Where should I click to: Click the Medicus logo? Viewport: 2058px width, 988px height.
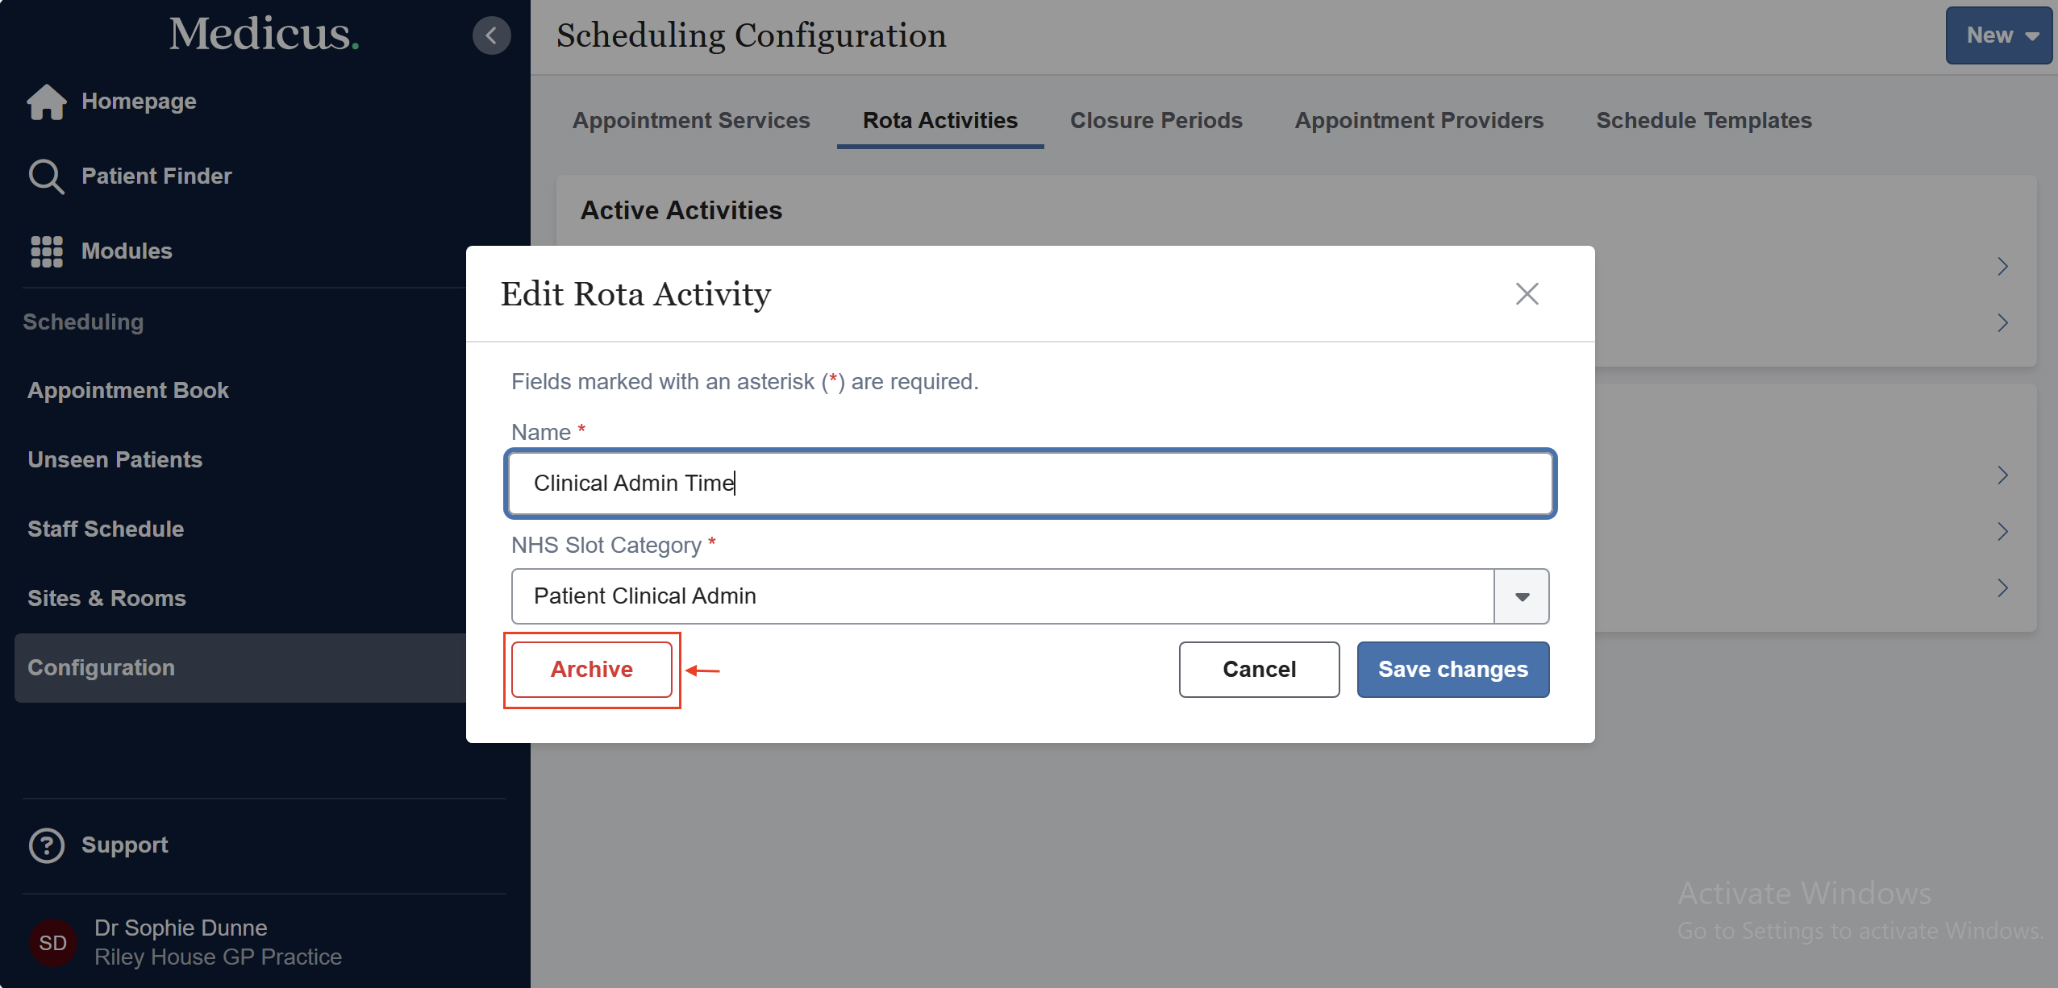coord(264,35)
